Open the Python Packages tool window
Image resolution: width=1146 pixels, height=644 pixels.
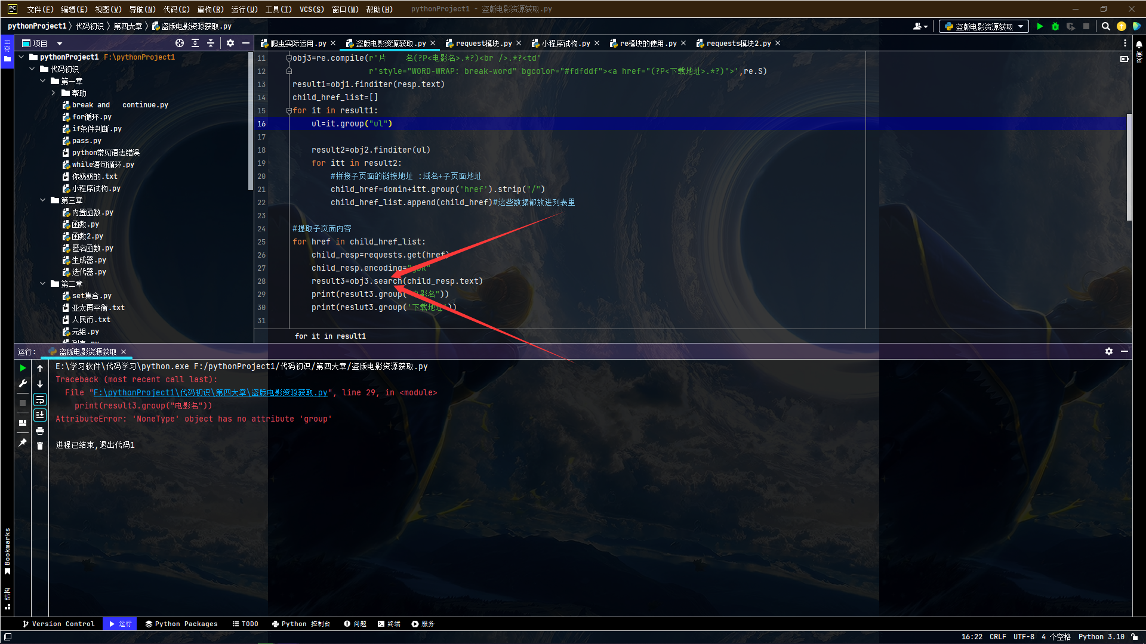click(x=181, y=624)
